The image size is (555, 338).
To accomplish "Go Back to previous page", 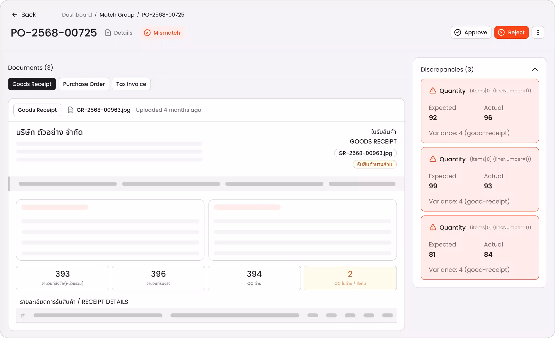I will (x=24, y=15).
